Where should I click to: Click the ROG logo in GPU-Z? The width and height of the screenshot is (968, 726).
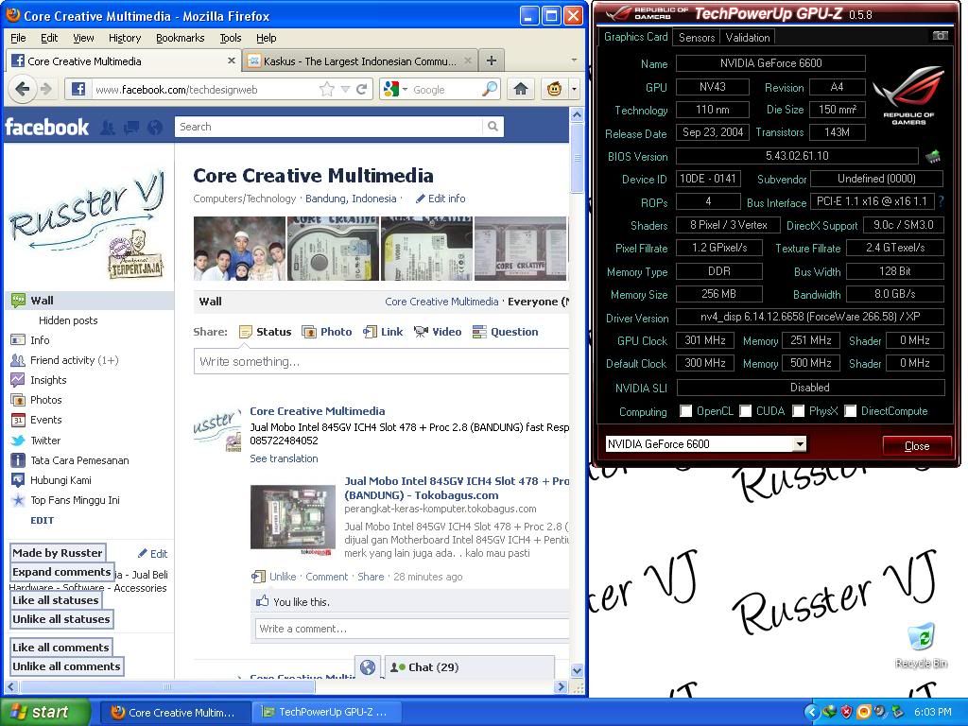(x=908, y=95)
